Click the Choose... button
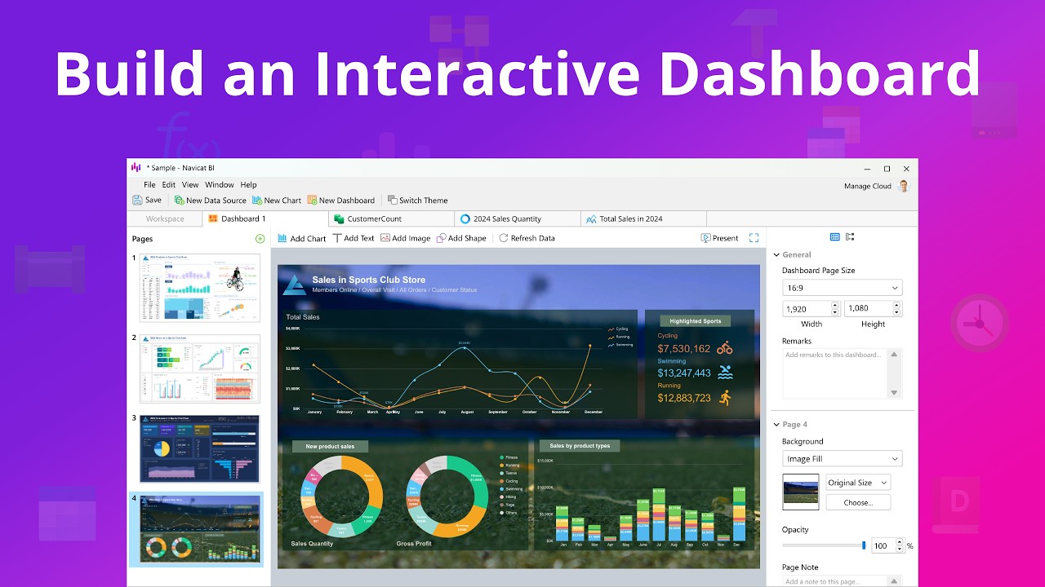 (858, 502)
